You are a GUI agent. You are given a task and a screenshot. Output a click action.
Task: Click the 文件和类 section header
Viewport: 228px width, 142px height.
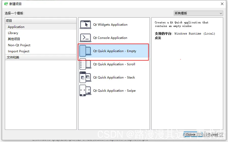click(x=40, y=57)
